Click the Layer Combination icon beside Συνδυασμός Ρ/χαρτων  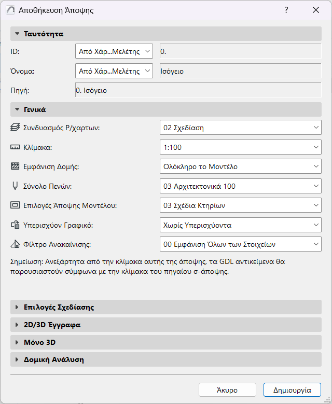pos(15,128)
